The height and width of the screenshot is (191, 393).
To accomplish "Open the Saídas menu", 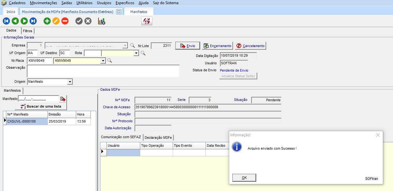I will point(67,3).
